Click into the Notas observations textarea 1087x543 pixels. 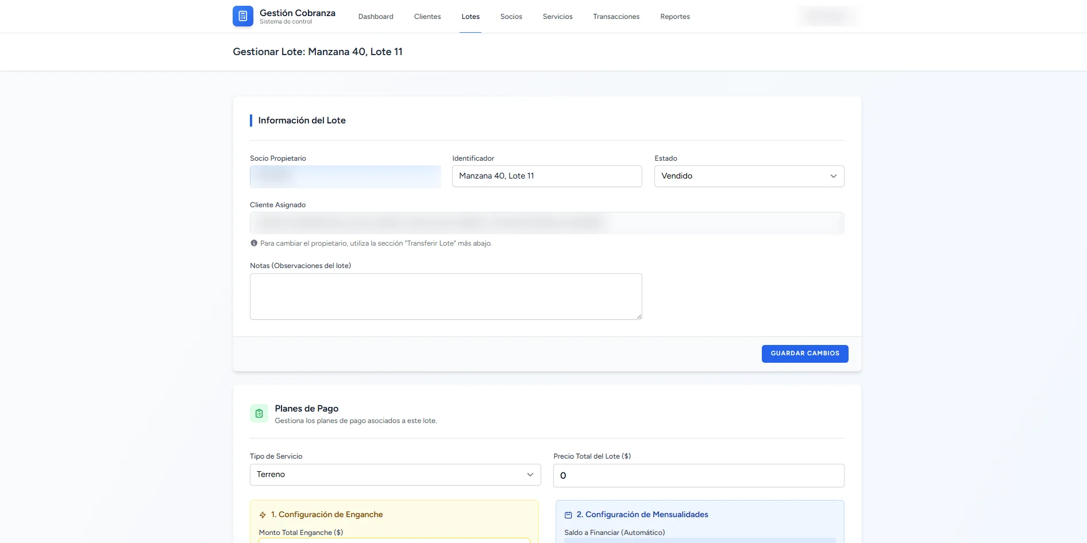coord(446,296)
